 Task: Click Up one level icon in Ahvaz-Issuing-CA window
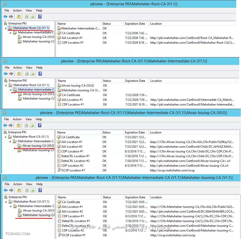[x=19, y=125]
